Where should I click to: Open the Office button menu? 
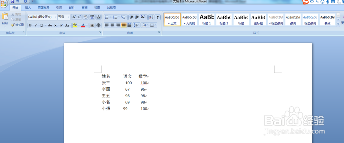pyautogui.click(x=4, y=3)
